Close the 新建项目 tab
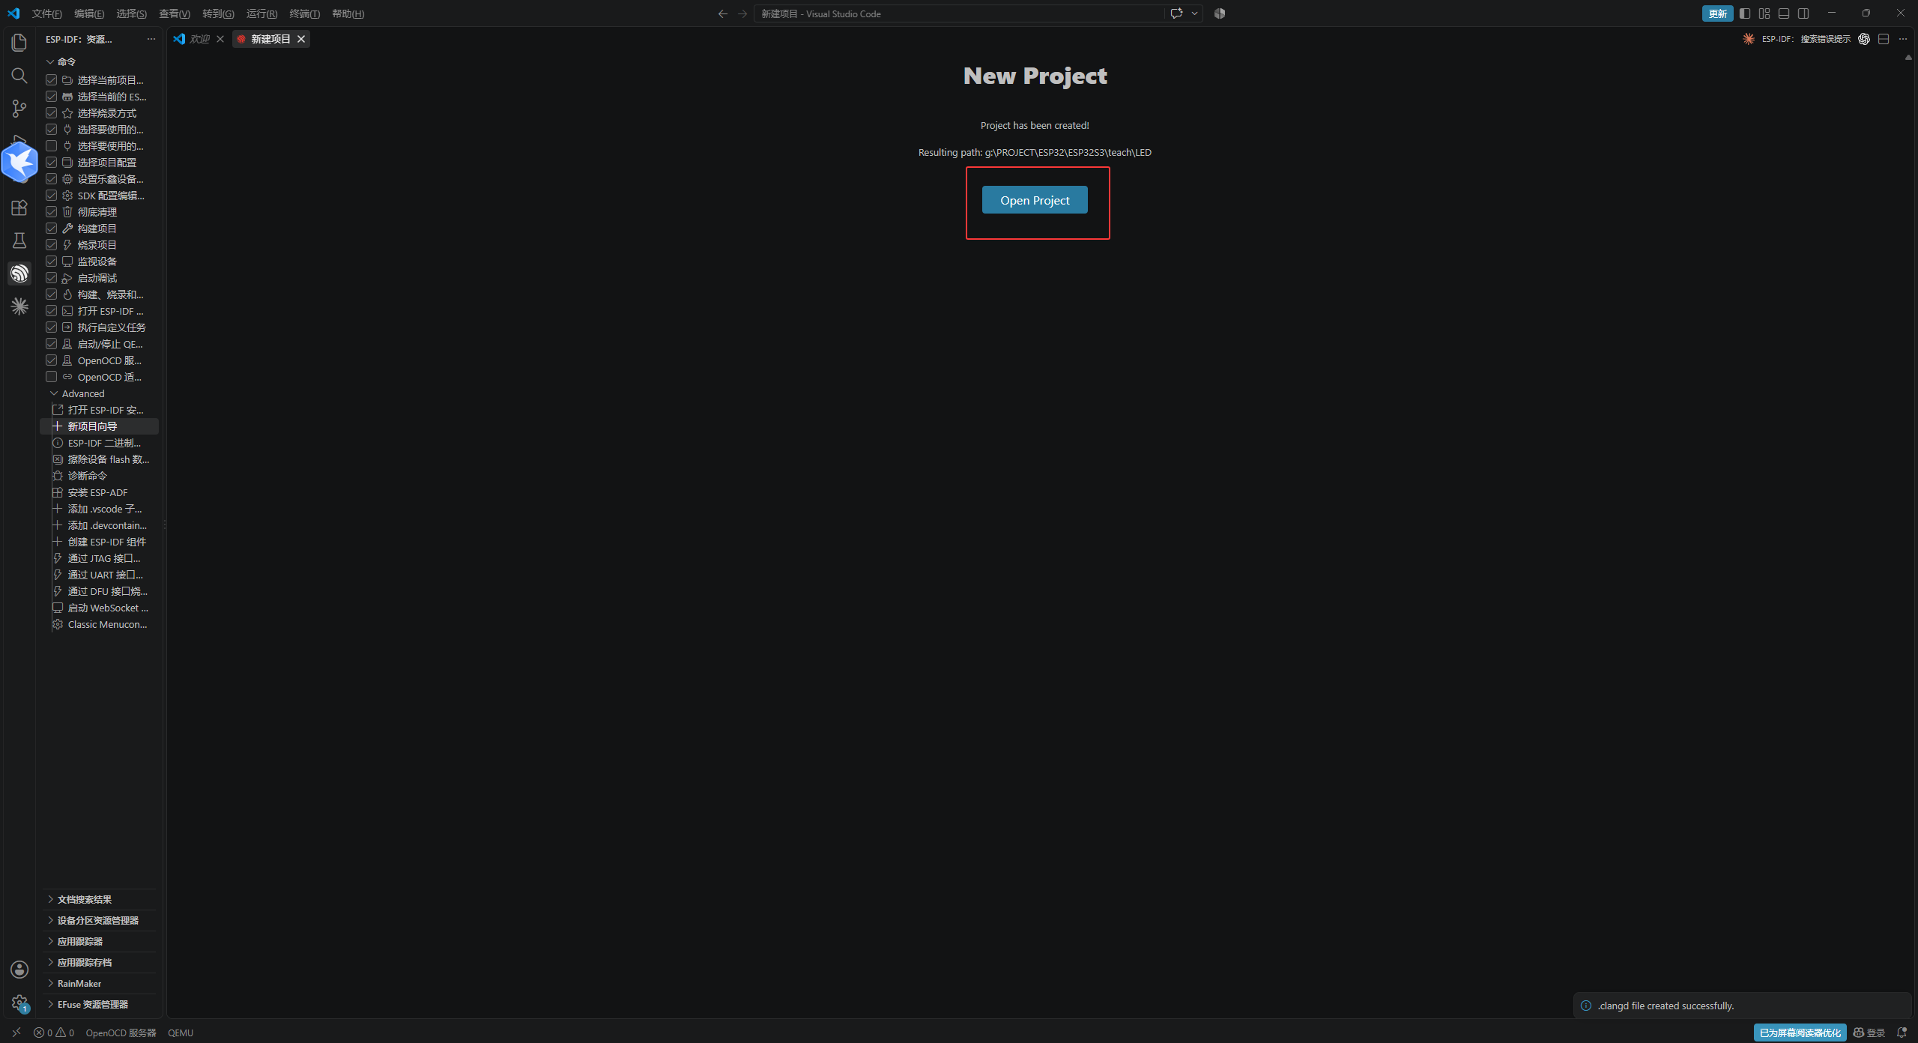 tap(301, 39)
